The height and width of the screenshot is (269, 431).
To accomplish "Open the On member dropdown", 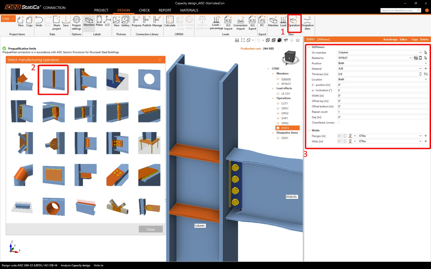I will pos(380,52).
